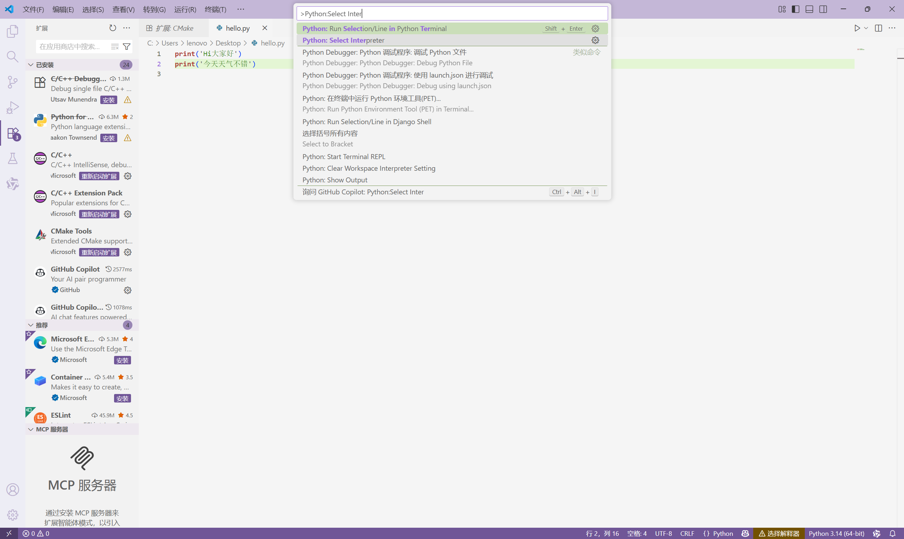Select Python: Clear Workspace Interpreter Setting
This screenshot has height=539, width=904.
[x=452, y=168]
